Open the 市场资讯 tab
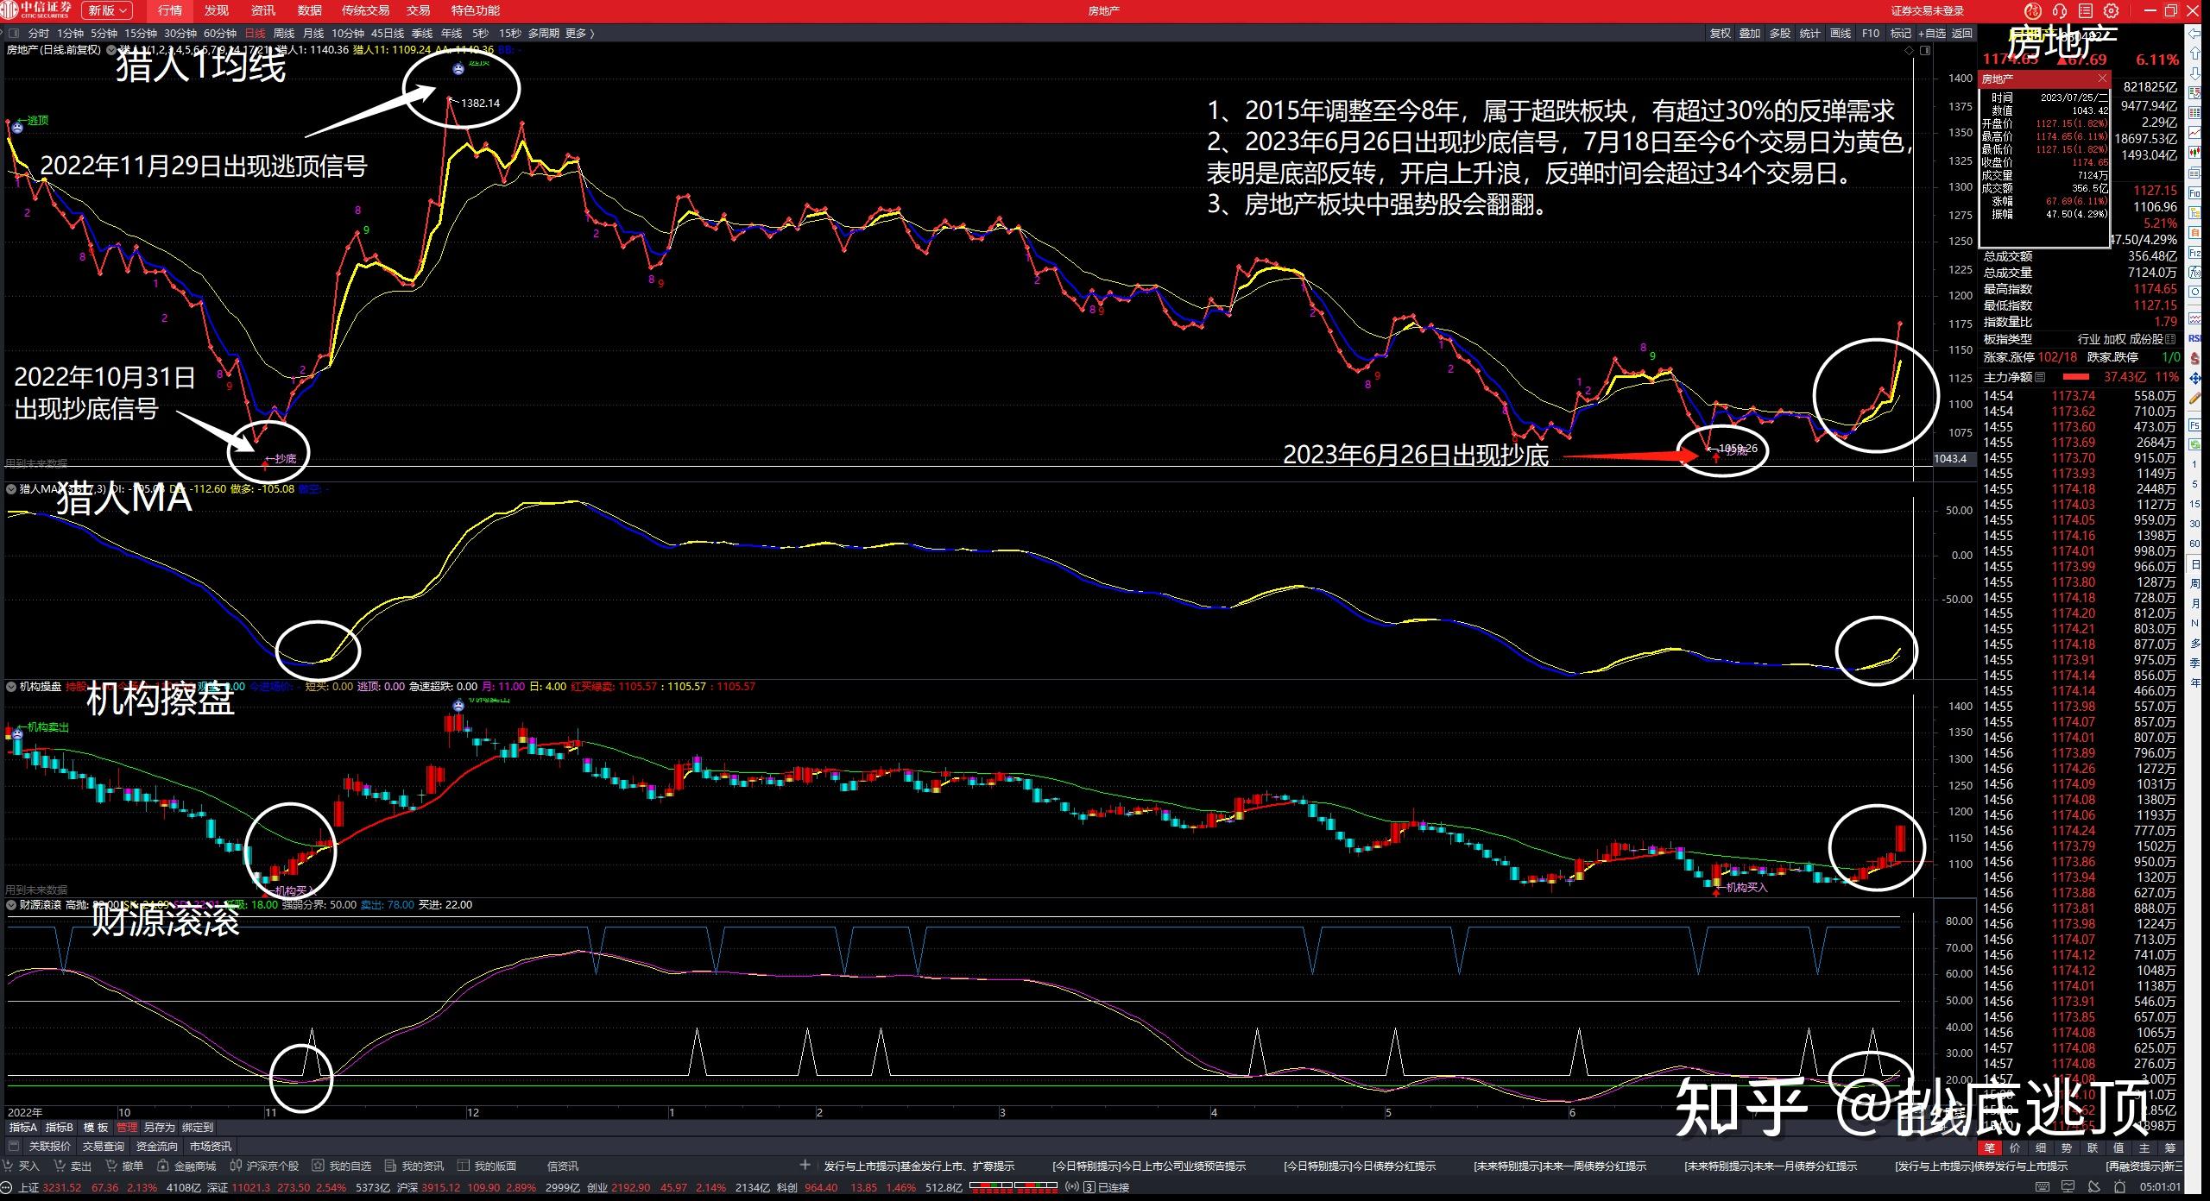The height and width of the screenshot is (1201, 2210). click(x=211, y=1146)
